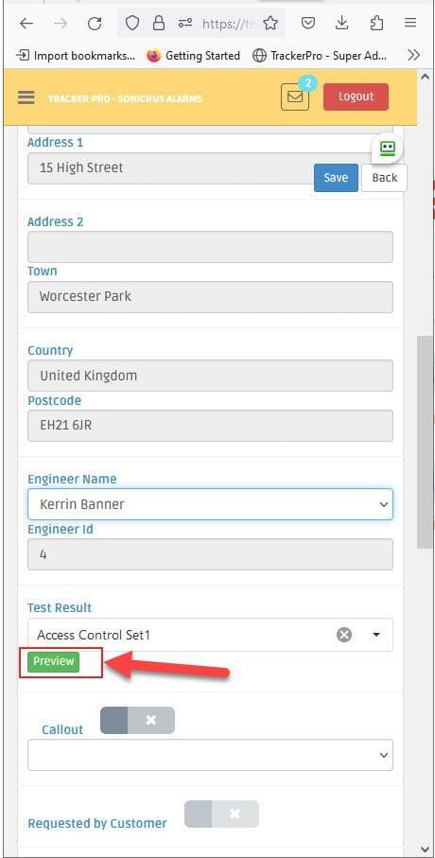Image resolution: width=435 pixels, height=858 pixels.
Task: Open the extensions puzzle icon
Action: pos(376,23)
